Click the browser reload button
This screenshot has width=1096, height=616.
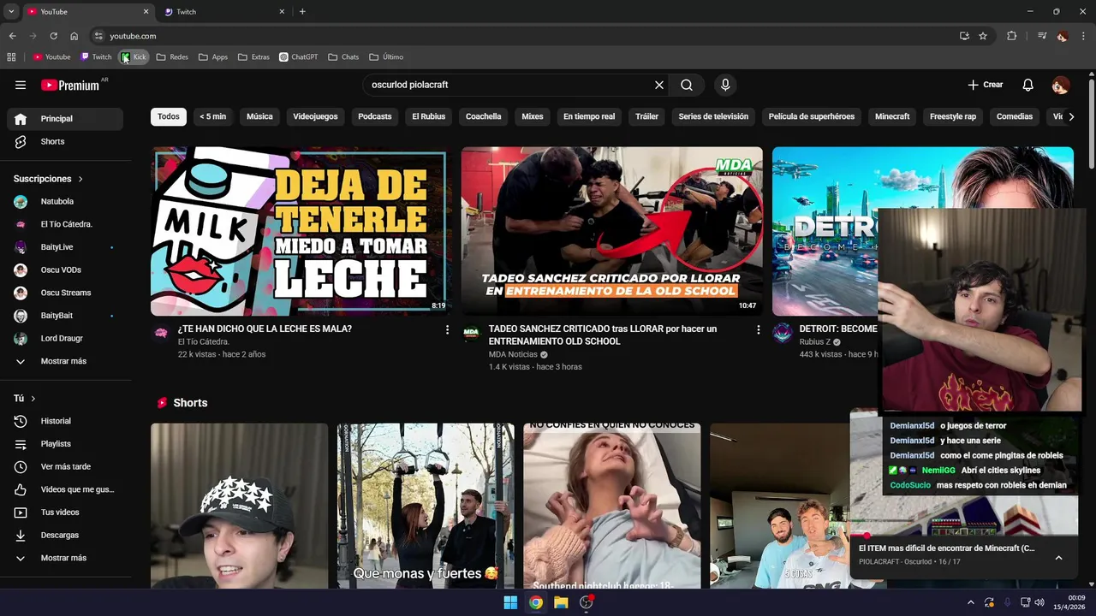pyautogui.click(x=53, y=36)
